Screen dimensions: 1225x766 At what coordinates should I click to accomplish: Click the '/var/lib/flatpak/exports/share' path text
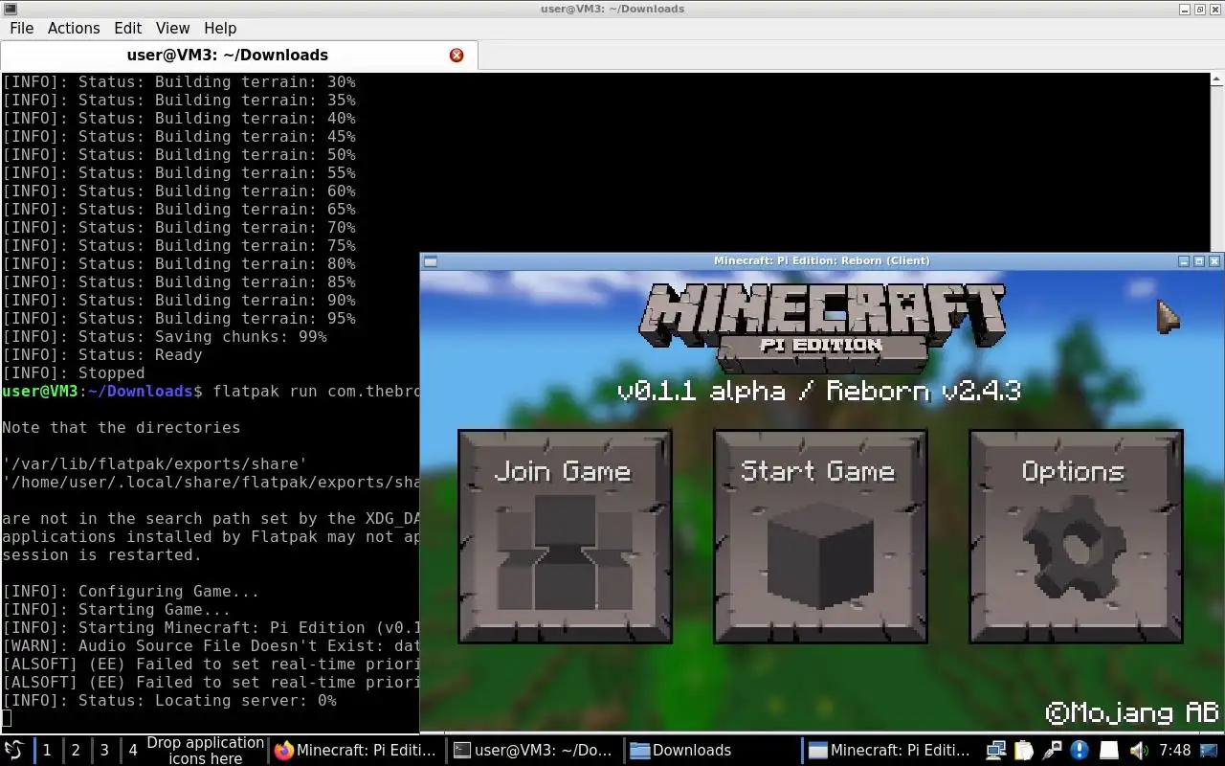coord(155,463)
